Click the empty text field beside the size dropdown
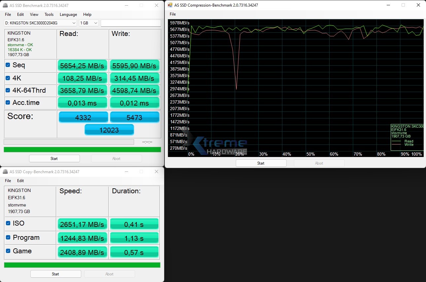 tap(131, 23)
